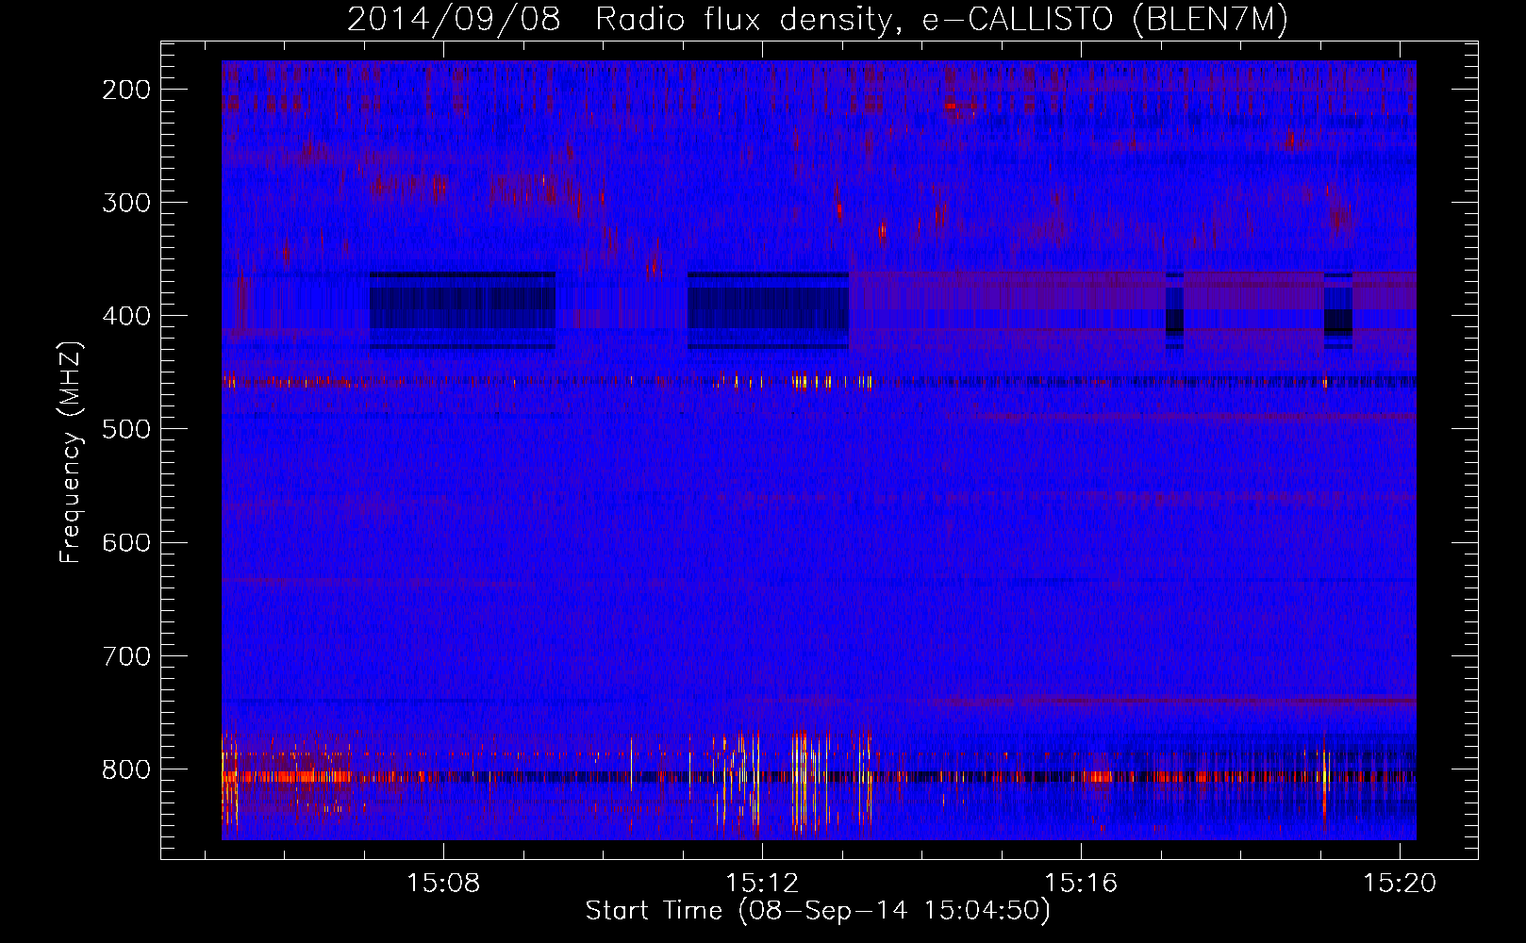Click the 200 frequency tick label
Screen dimensions: 1526x943
coord(126,90)
